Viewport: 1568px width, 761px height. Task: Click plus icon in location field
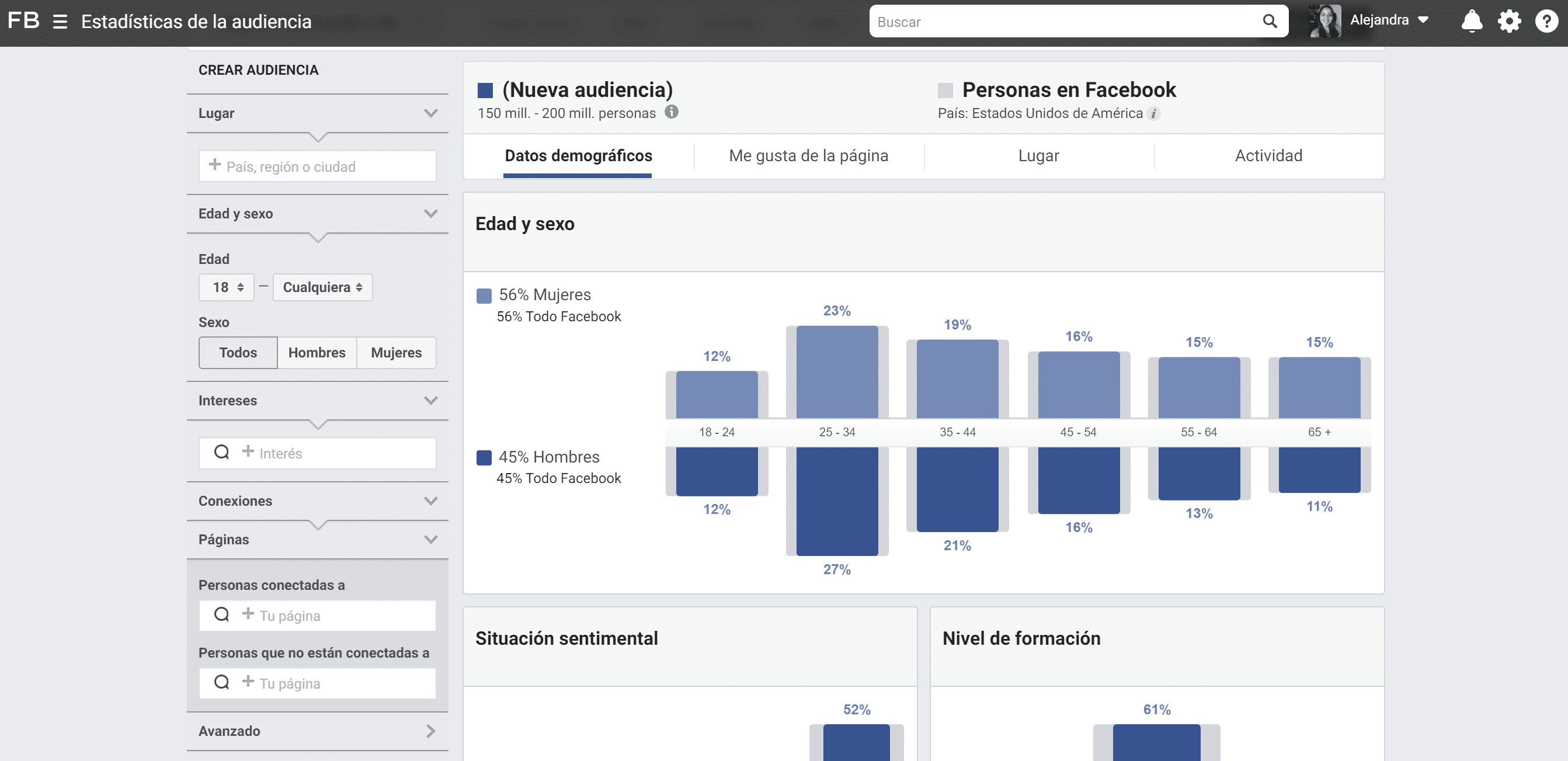coord(215,164)
